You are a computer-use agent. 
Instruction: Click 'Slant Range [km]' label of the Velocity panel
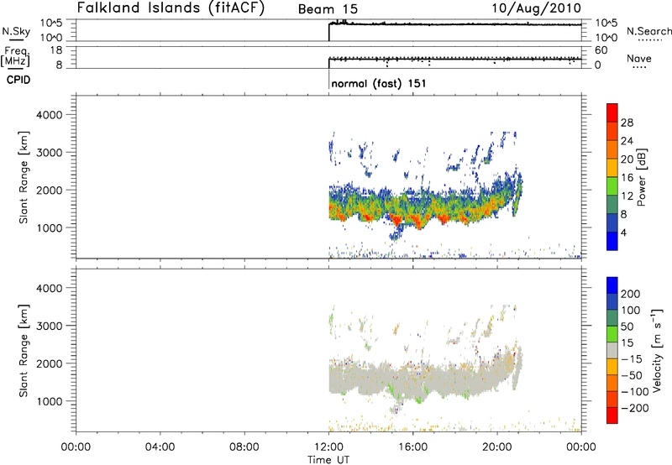click(x=24, y=351)
